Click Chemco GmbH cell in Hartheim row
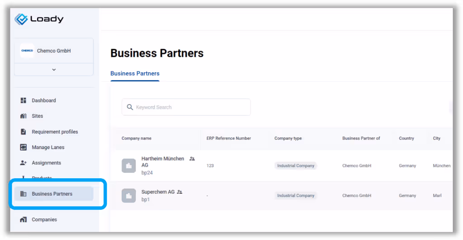This screenshot has width=463, height=240. click(x=357, y=166)
